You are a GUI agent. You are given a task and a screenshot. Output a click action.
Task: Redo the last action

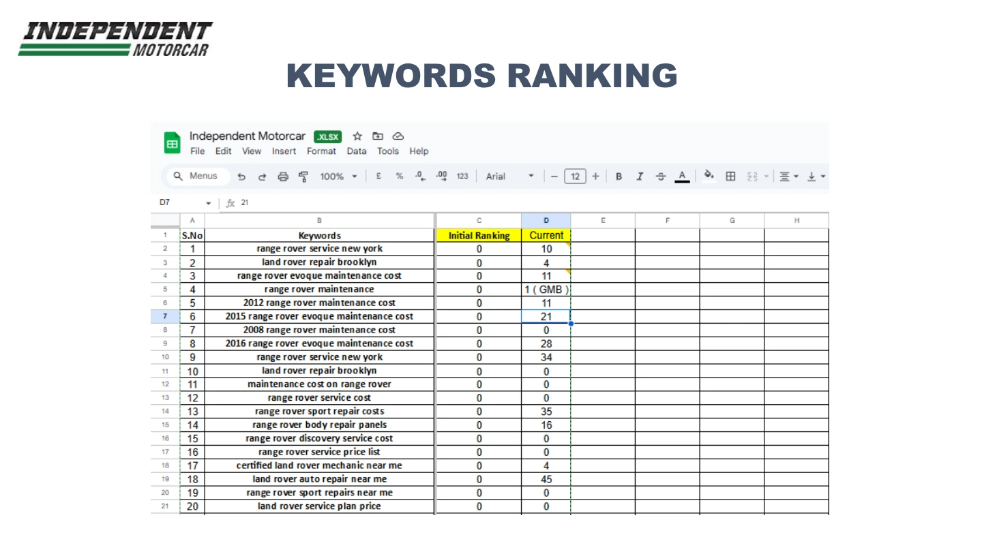tap(262, 177)
